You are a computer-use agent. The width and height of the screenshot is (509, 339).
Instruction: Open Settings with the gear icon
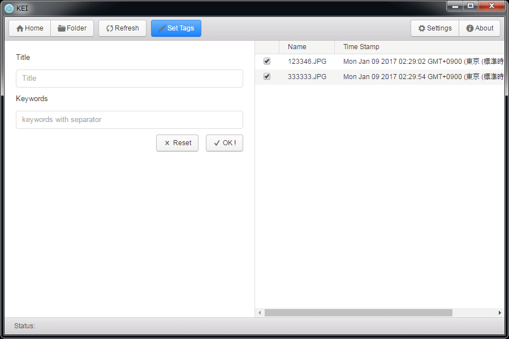[x=435, y=28]
